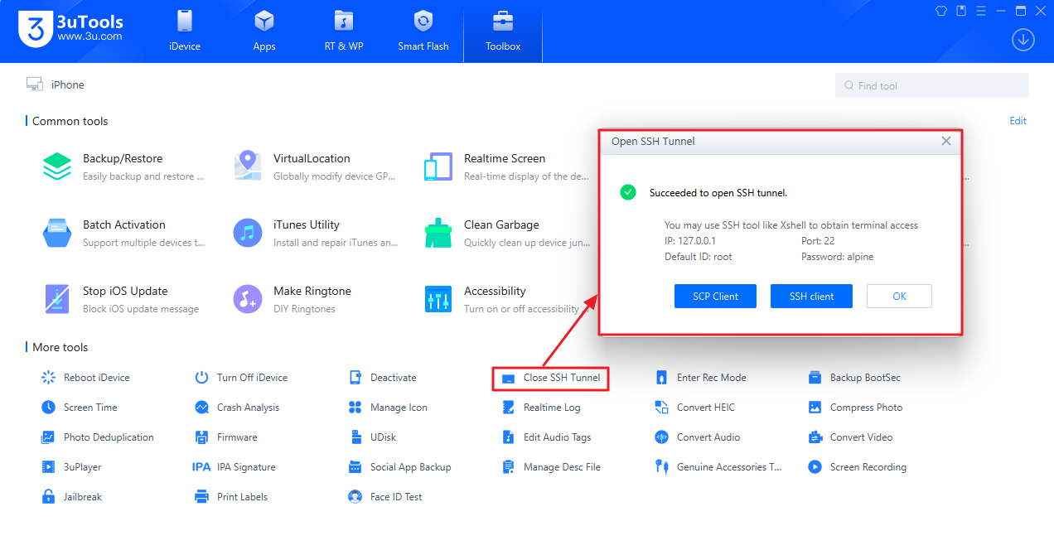Launch the VirtualLocation tool icon
The width and height of the screenshot is (1054, 555).
point(248,165)
